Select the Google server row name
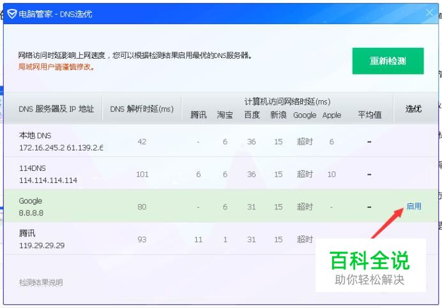Viewport: 442px width, 308px height. tap(31, 201)
